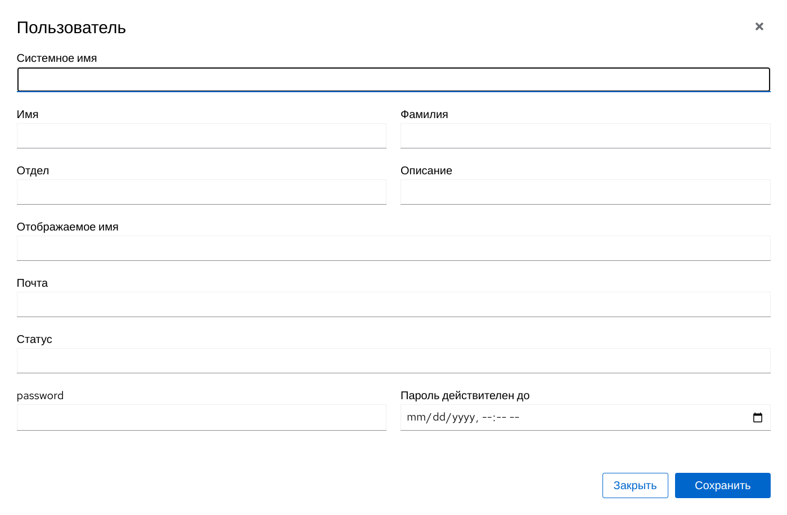The image size is (787, 515).
Task: Select the minutes segment of expiry time
Action: pos(501,418)
